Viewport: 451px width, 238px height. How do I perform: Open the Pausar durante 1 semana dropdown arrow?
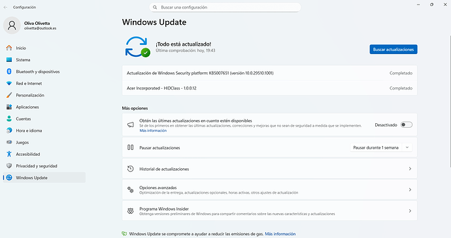(x=407, y=147)
